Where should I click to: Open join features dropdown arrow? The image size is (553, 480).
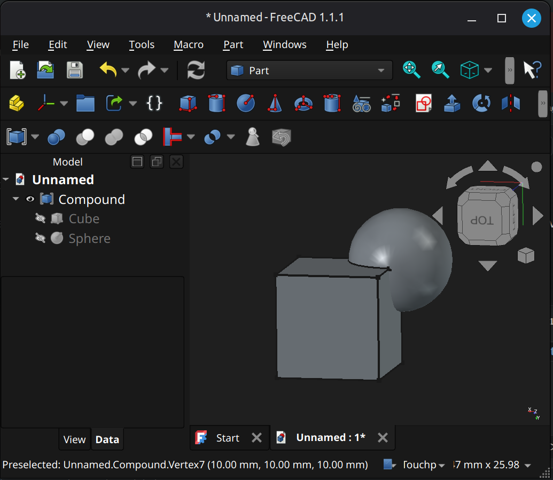click(x=191, y=137)
